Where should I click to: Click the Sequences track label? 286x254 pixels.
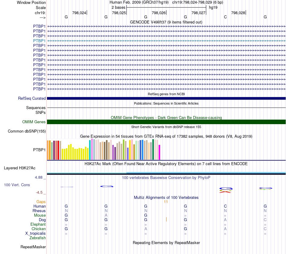[x=36, y=108]
